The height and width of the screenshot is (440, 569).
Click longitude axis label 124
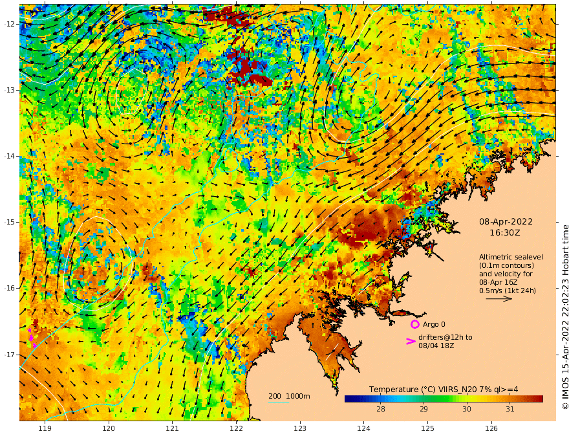363,428
